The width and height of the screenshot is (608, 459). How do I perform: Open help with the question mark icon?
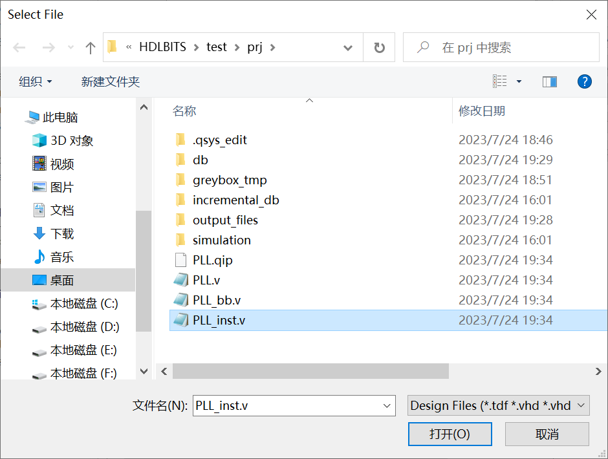pos(584,81)
